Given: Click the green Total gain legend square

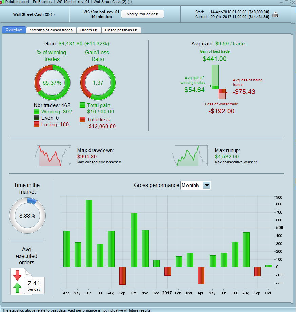Looking at the screenshot, I should [x=82, y=105].
